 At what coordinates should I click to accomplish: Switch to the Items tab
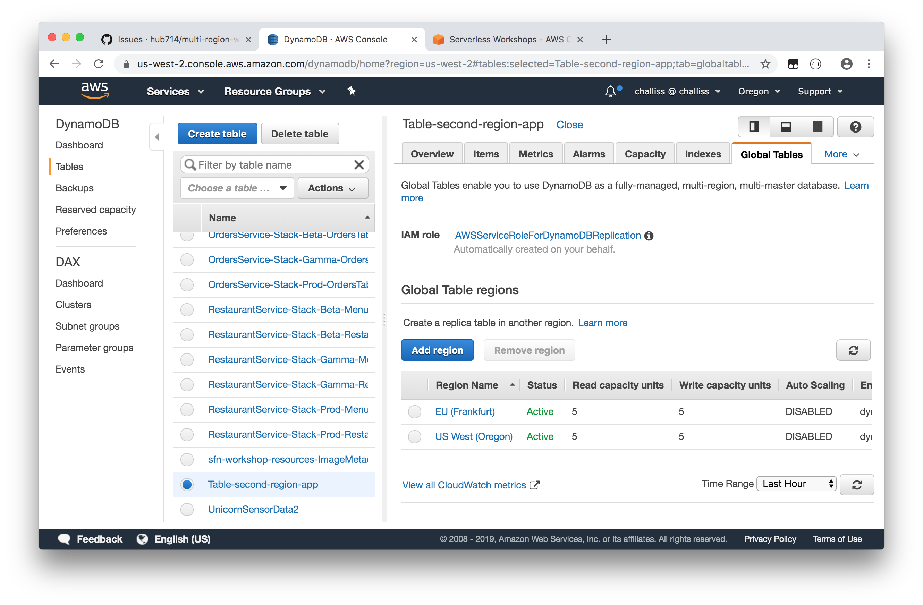tap(485, 154)
